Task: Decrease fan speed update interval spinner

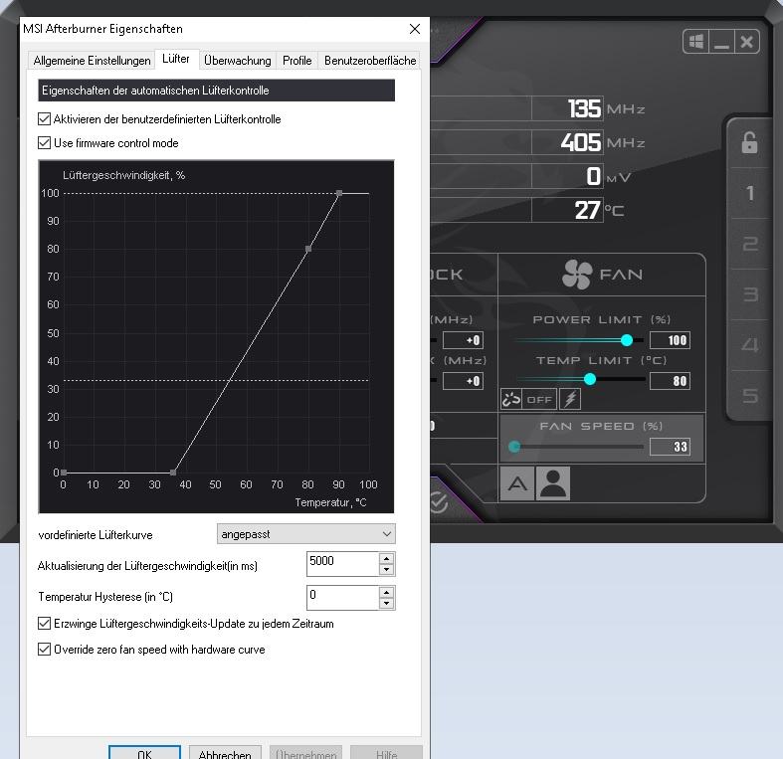Action: (386, 569)
